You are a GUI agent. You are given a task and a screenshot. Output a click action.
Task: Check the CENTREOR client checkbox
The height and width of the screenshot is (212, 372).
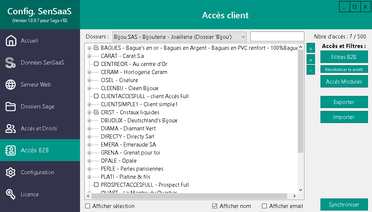(96, 64)
